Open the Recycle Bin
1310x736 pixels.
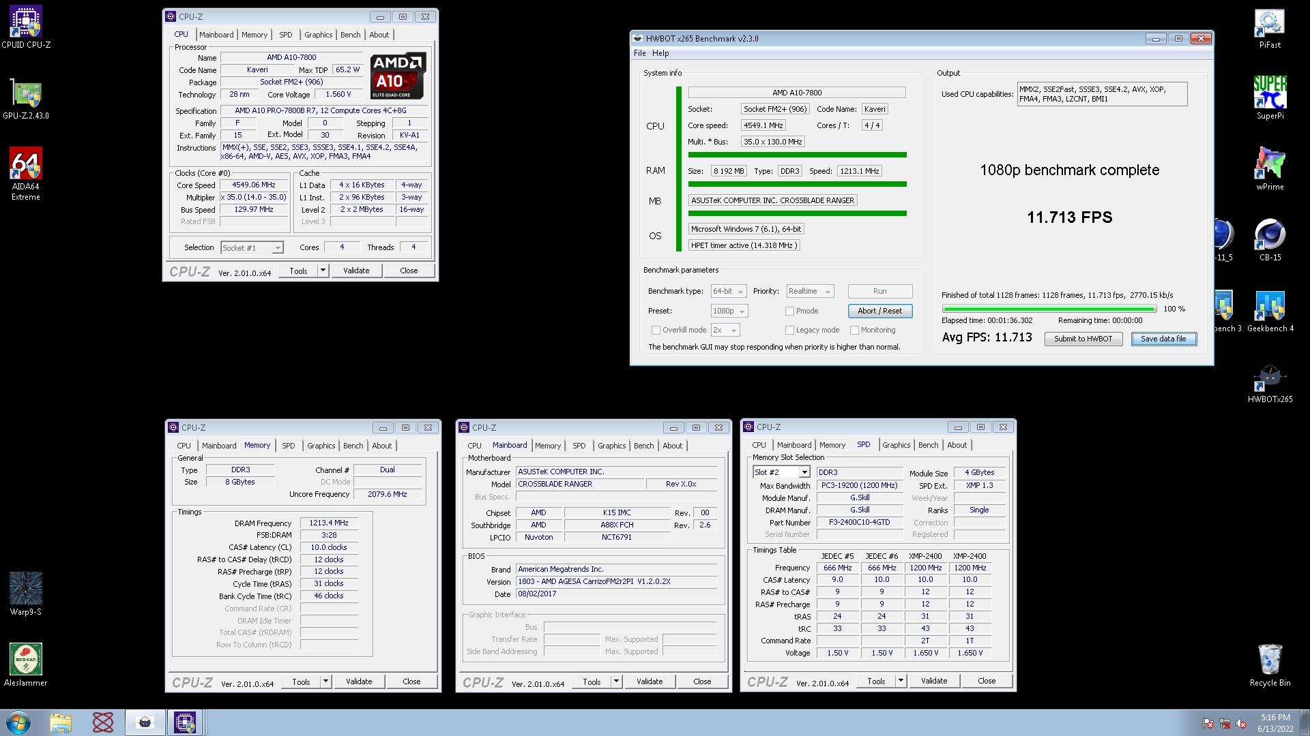coord(1270,665)
